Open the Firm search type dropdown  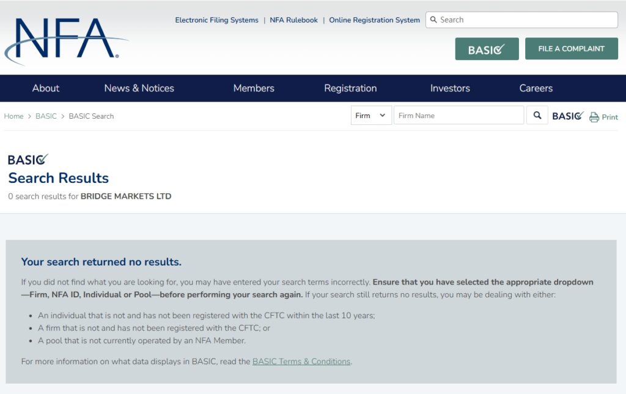tap(370, 115)
